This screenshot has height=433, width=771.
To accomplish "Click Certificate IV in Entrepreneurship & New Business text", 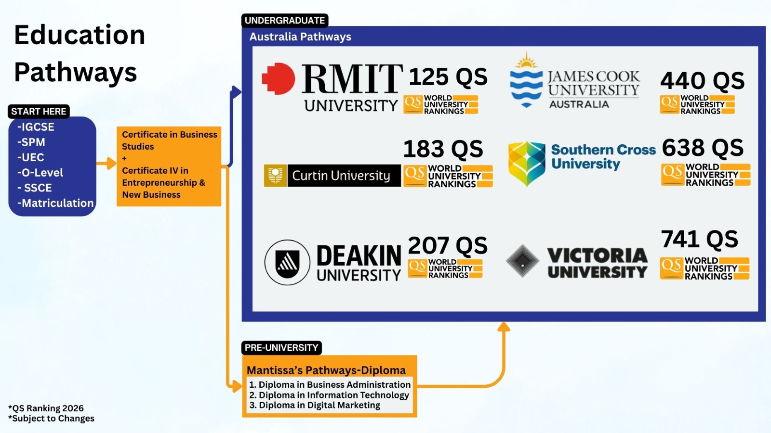I will 163,182.
